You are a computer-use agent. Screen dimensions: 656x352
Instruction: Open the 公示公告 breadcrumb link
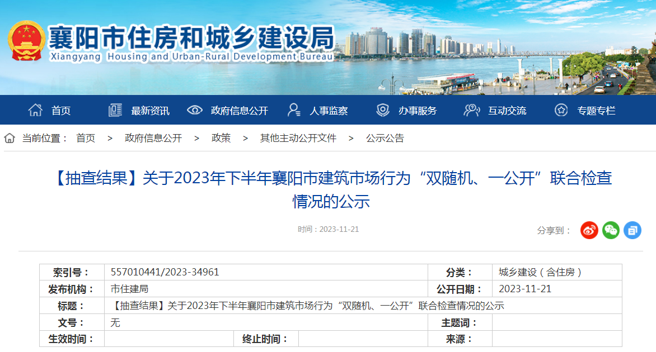coord(385,138)
